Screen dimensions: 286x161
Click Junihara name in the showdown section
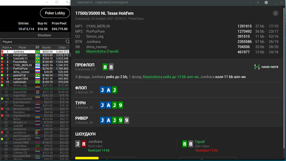point(95,142)
